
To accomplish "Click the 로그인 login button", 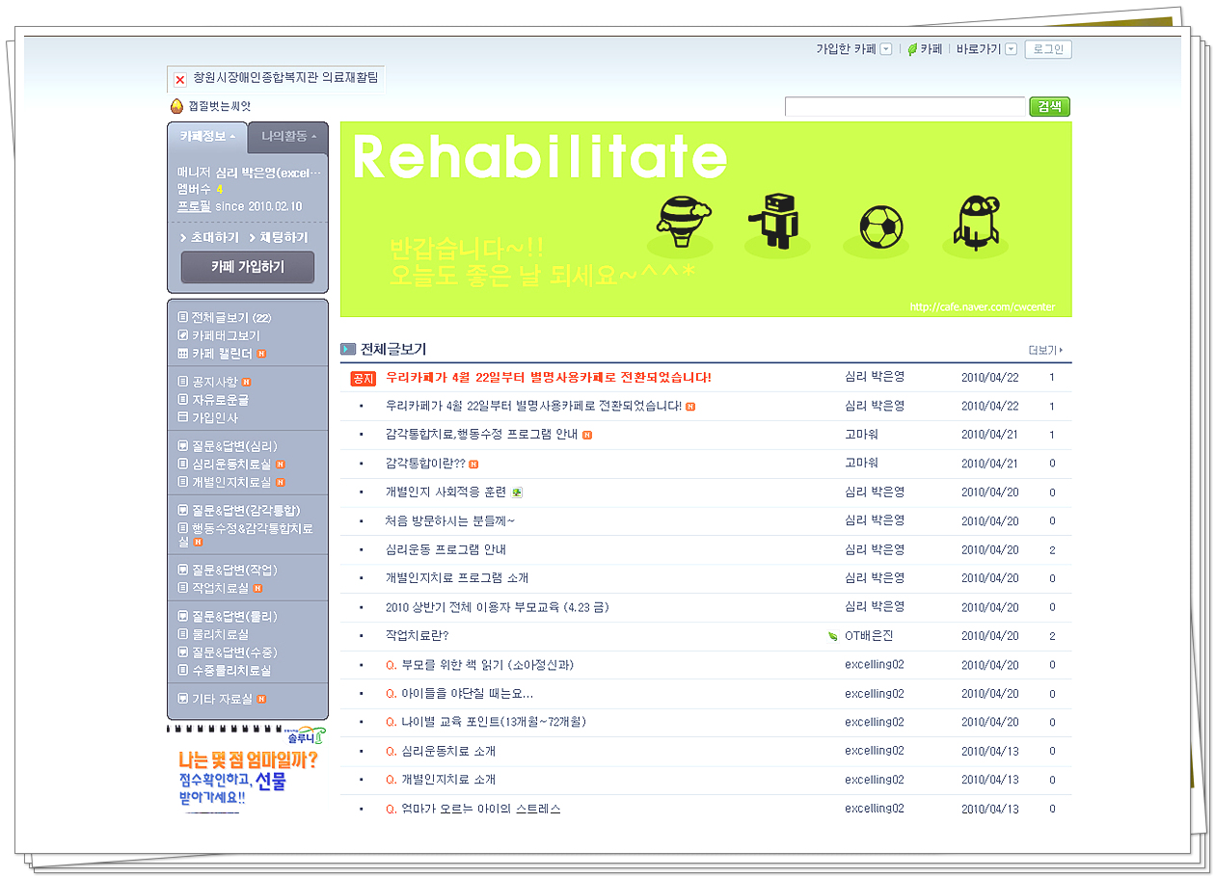I will [1048, 49].
